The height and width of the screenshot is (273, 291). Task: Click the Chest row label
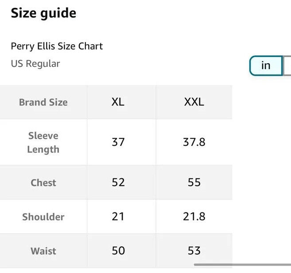tap(43, 183)
